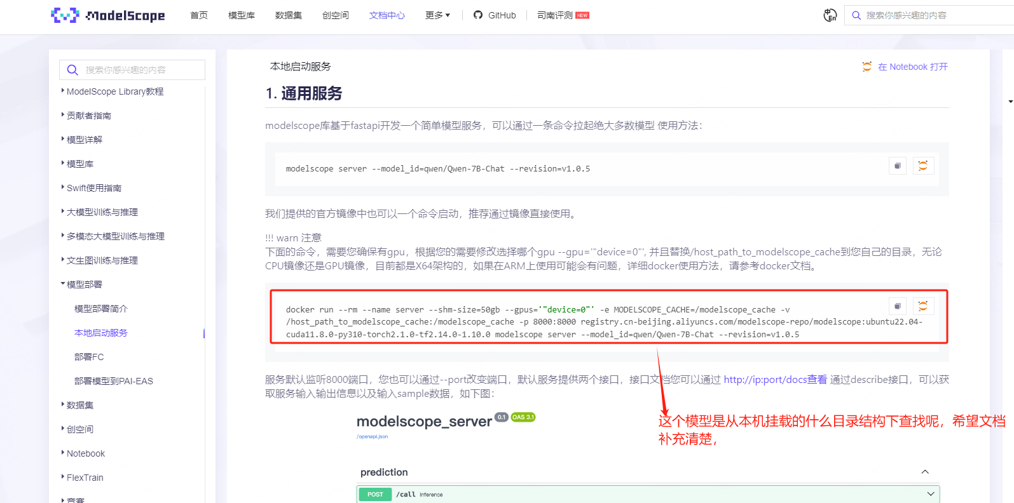Open 部署模型到PAI-EAS page
Screen dimensions: 1014x503
(114, 381)
